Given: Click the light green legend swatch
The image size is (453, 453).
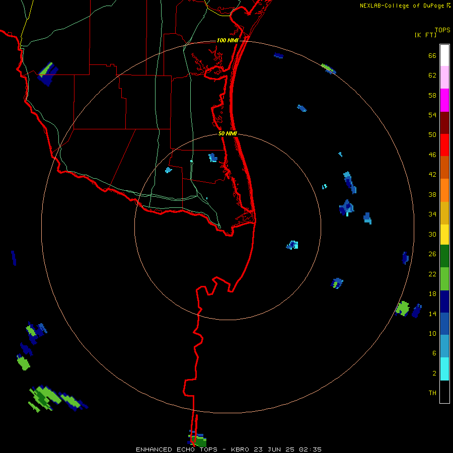Looking at the screenshot, I should pyautogui.click(x=444, y=279).
